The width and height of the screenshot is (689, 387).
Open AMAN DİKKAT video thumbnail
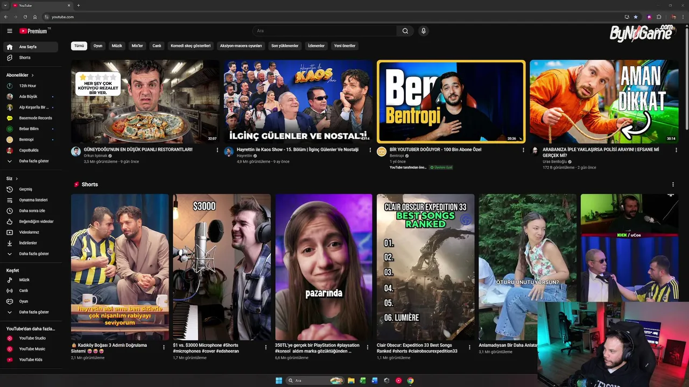pyautogui.click(x=604, y=102)
